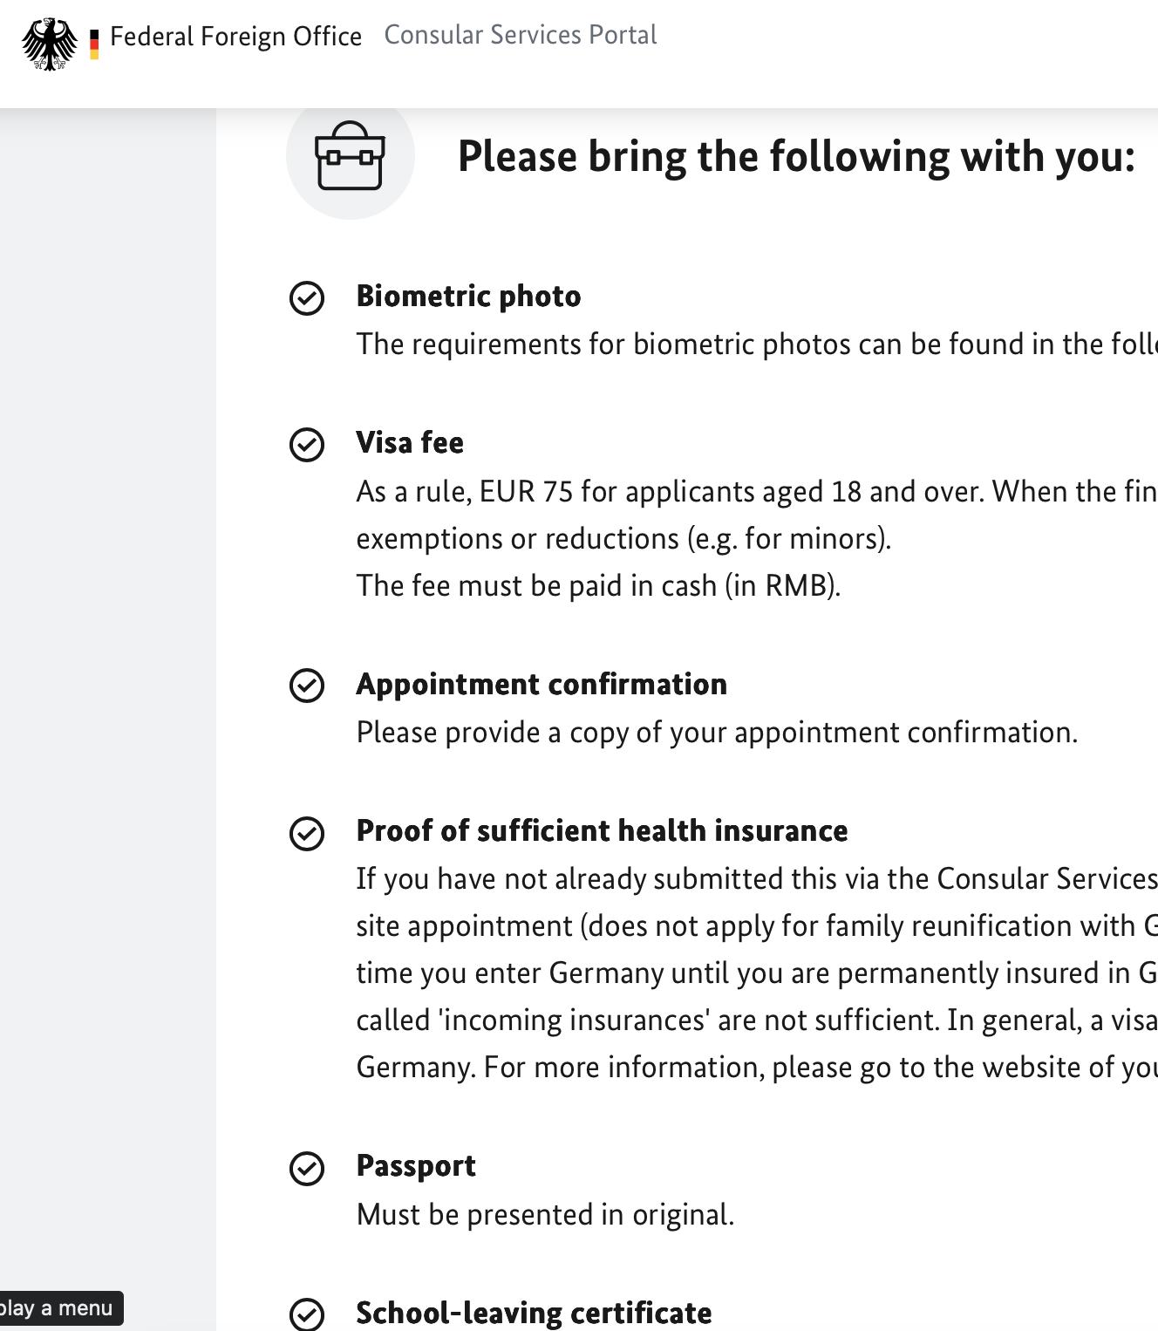Click the Appointment confirmation heading

542,685
